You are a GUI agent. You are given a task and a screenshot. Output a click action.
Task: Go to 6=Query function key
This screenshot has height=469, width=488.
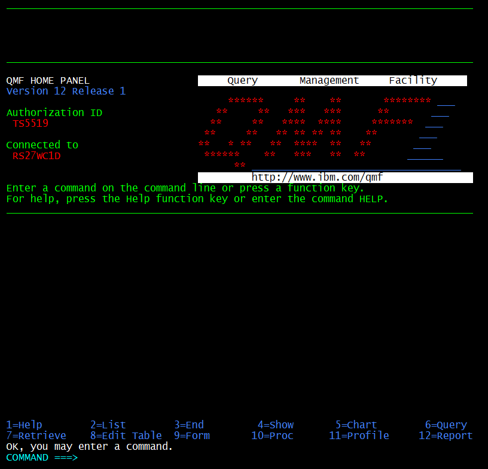pos(446,425)
